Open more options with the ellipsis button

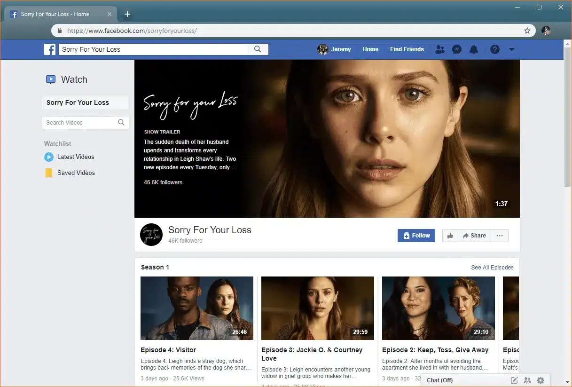tap(499, 235)
